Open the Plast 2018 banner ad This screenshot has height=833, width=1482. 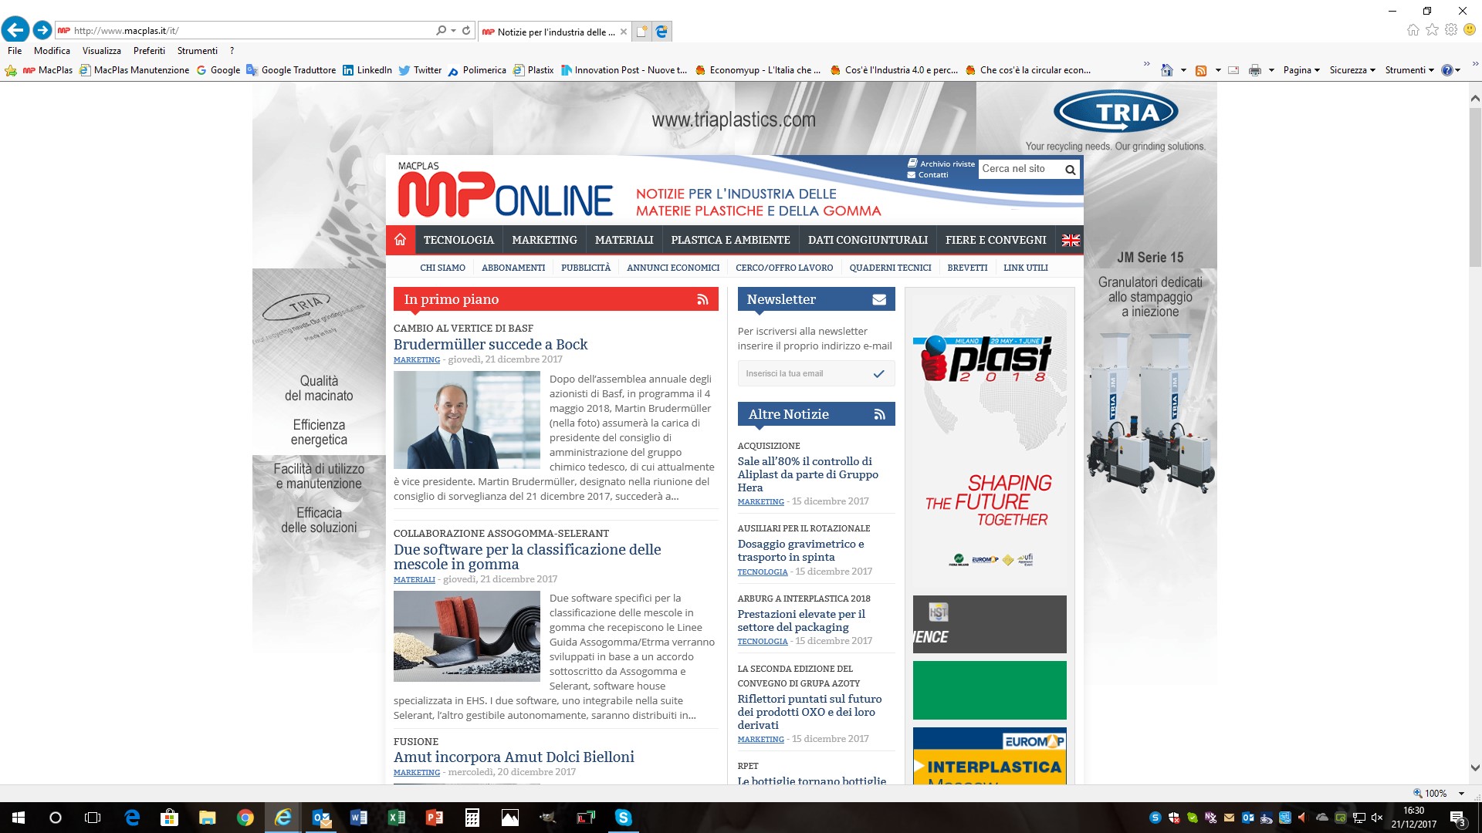tap(990, 438)
